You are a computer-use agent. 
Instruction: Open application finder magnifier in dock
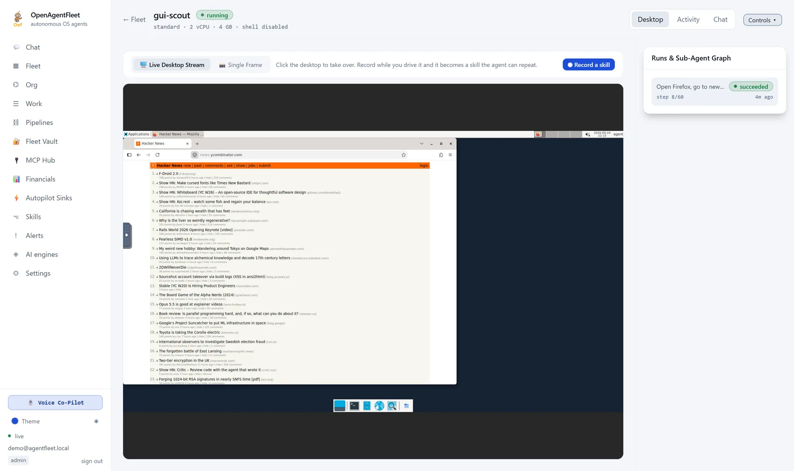392,406
